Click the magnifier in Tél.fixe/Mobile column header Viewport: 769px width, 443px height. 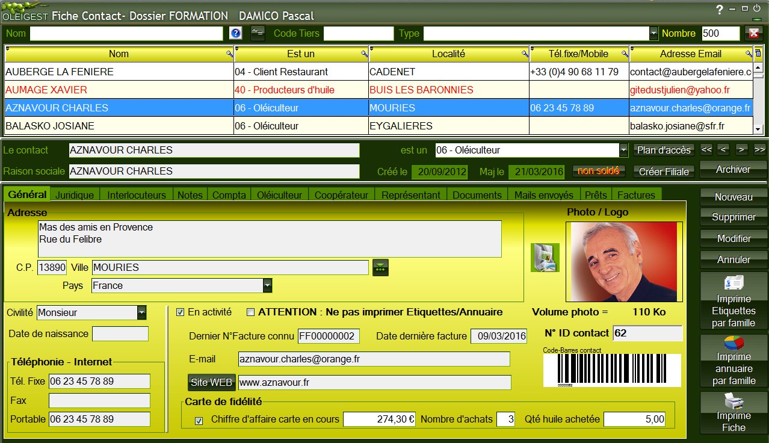(x=625, y=54)
